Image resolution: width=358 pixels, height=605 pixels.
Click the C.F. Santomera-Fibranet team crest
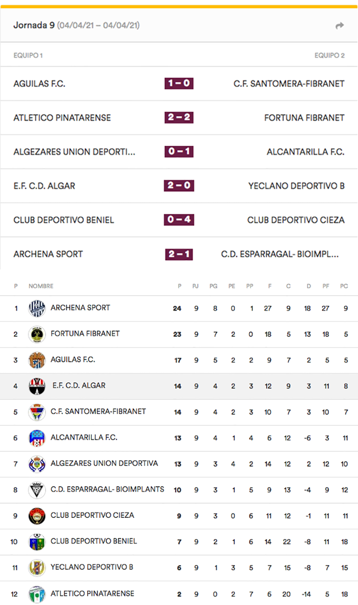37,412
